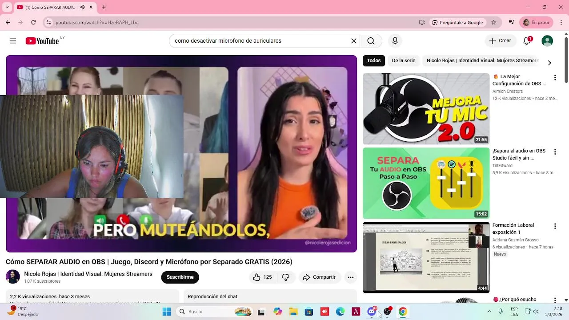Click the magnifier search button
This screenshot has height=320, width=569.
coord(371,41)
